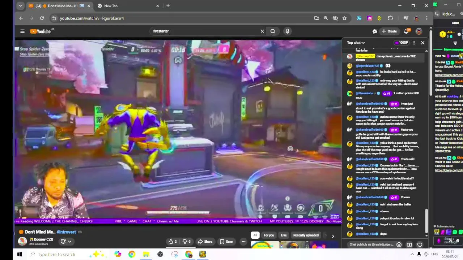463x260 pixels.
Task: Open the Chrome zoom magnifier icon
Action: 326,18
